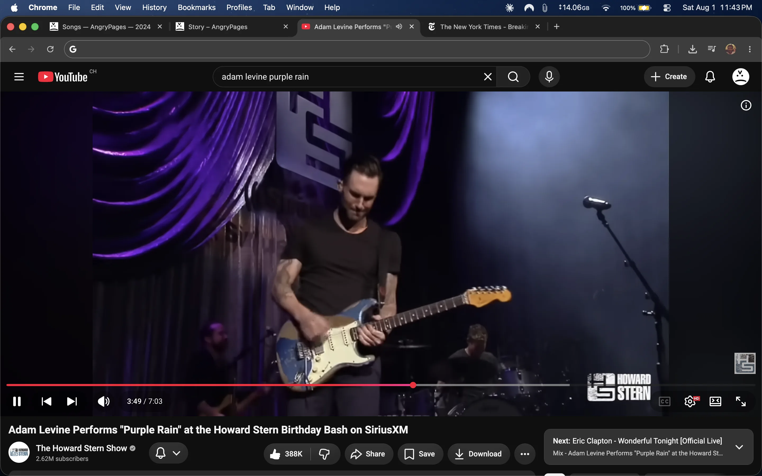The image size is (762, 476).
Task: Mute the Adam Levine tab audio
Action: pyautogui.click(x=399, y=26)
